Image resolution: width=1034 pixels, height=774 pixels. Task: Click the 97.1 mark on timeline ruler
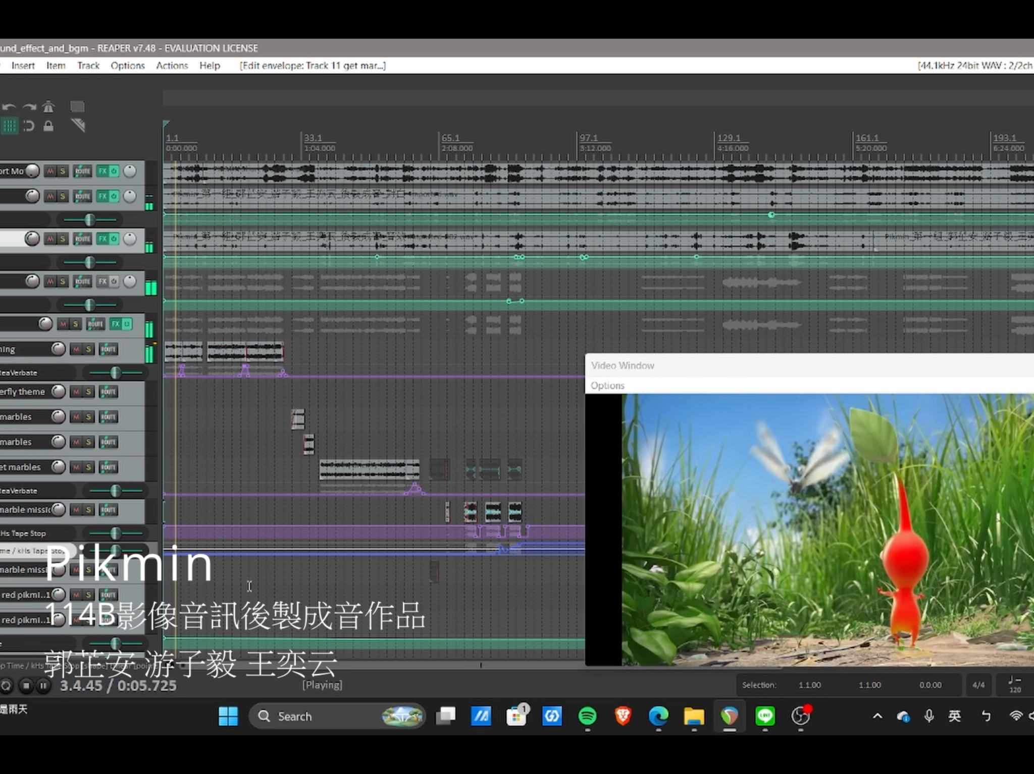589,138
